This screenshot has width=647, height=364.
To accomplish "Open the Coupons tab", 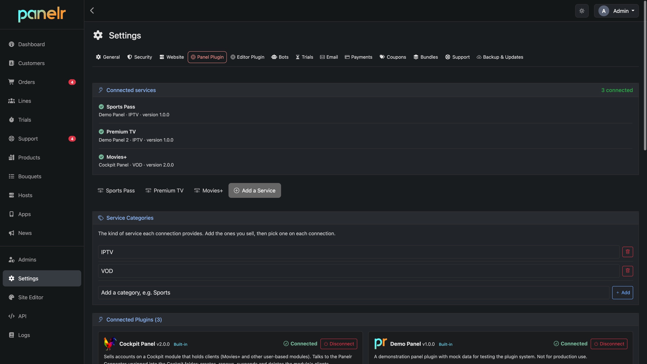I will tap(393, 57).
